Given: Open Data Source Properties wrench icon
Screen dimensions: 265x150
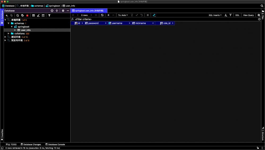Looking at the screenshot, I should [23, 15].
